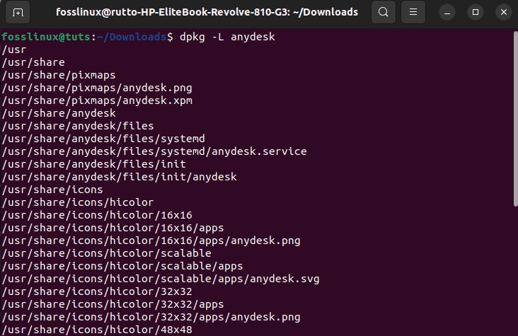Click the line ending '16x16/apps/anydesk.png'
This screenshot has height=336, width=518.
click(151, 241)
